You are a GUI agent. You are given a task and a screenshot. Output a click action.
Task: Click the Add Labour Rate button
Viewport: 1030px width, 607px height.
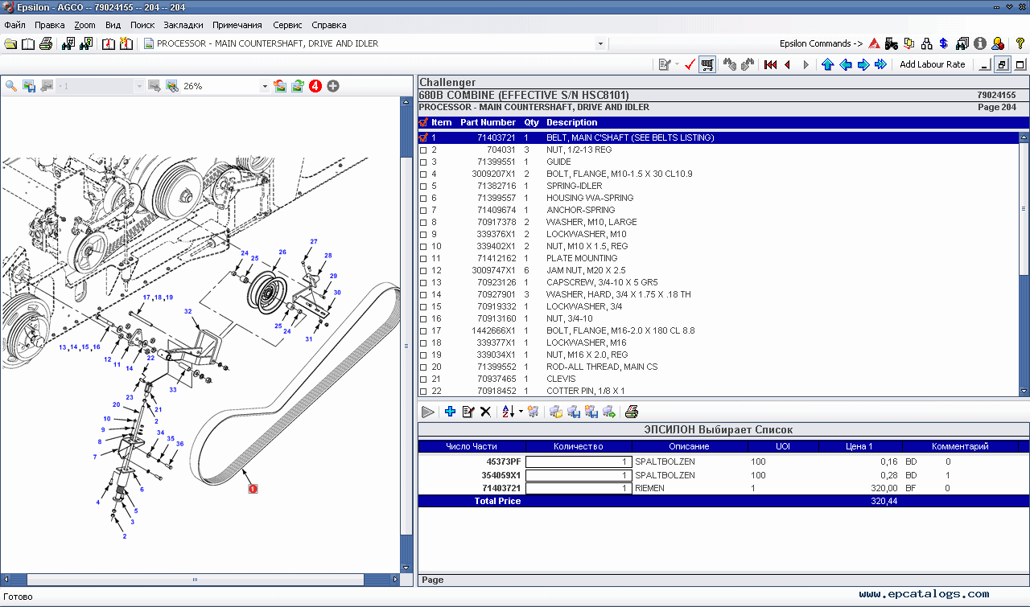pyautogui.click(x=933, y=64)
